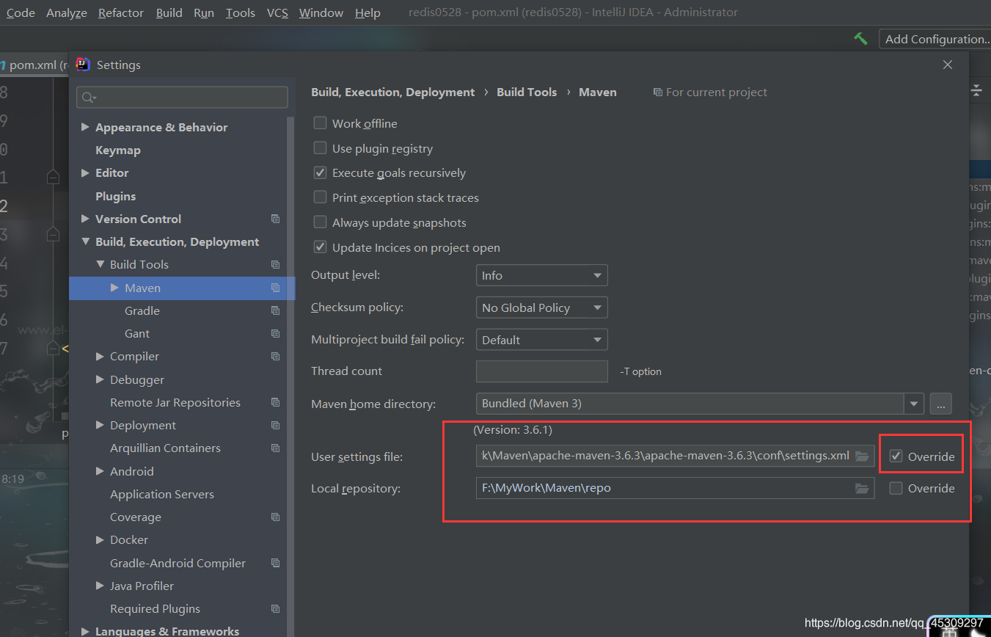
Task: Click Build Tools in the breadcrumb
Action: [x=527, y=92]
